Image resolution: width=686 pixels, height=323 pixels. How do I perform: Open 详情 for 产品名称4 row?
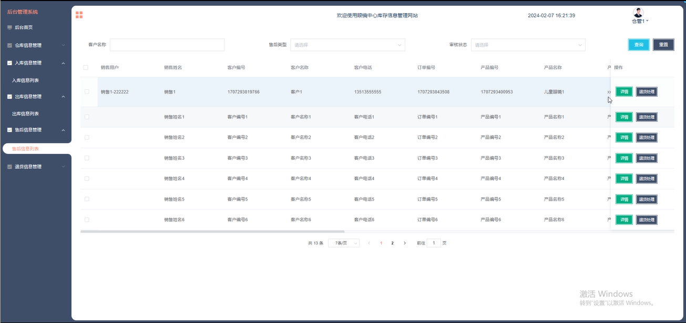click(x=624, y=179)
